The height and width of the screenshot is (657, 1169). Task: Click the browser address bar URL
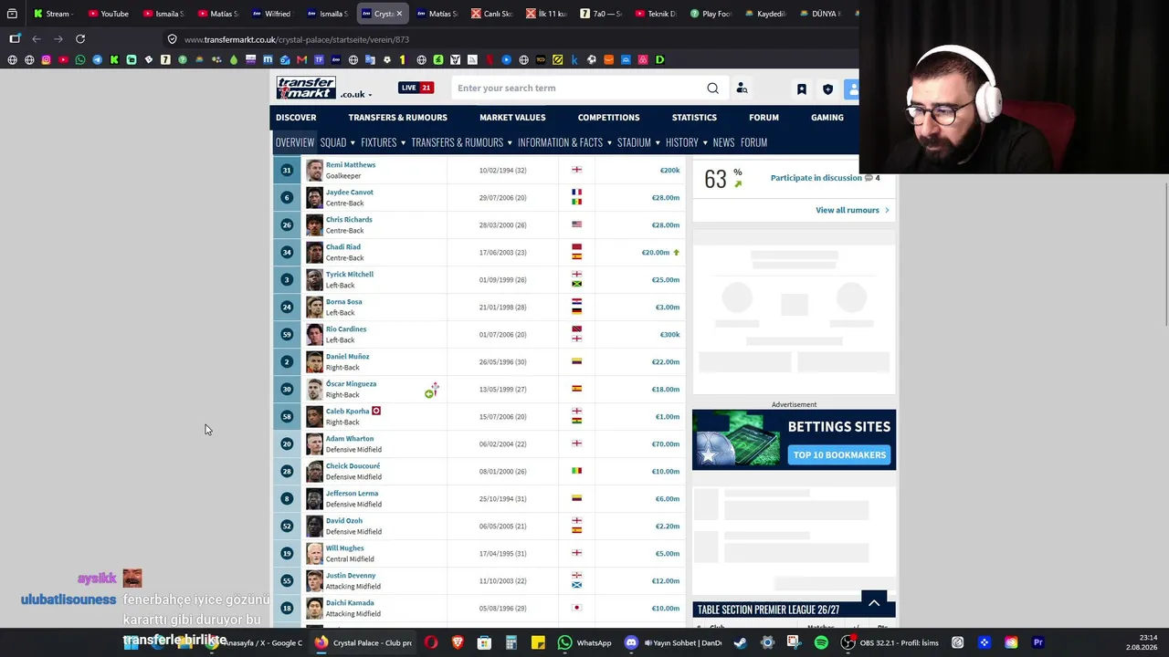pos(297,40)
